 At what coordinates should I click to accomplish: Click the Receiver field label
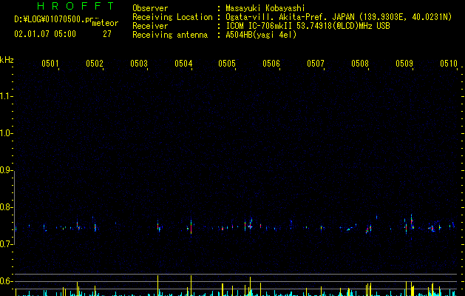[150, 26]
